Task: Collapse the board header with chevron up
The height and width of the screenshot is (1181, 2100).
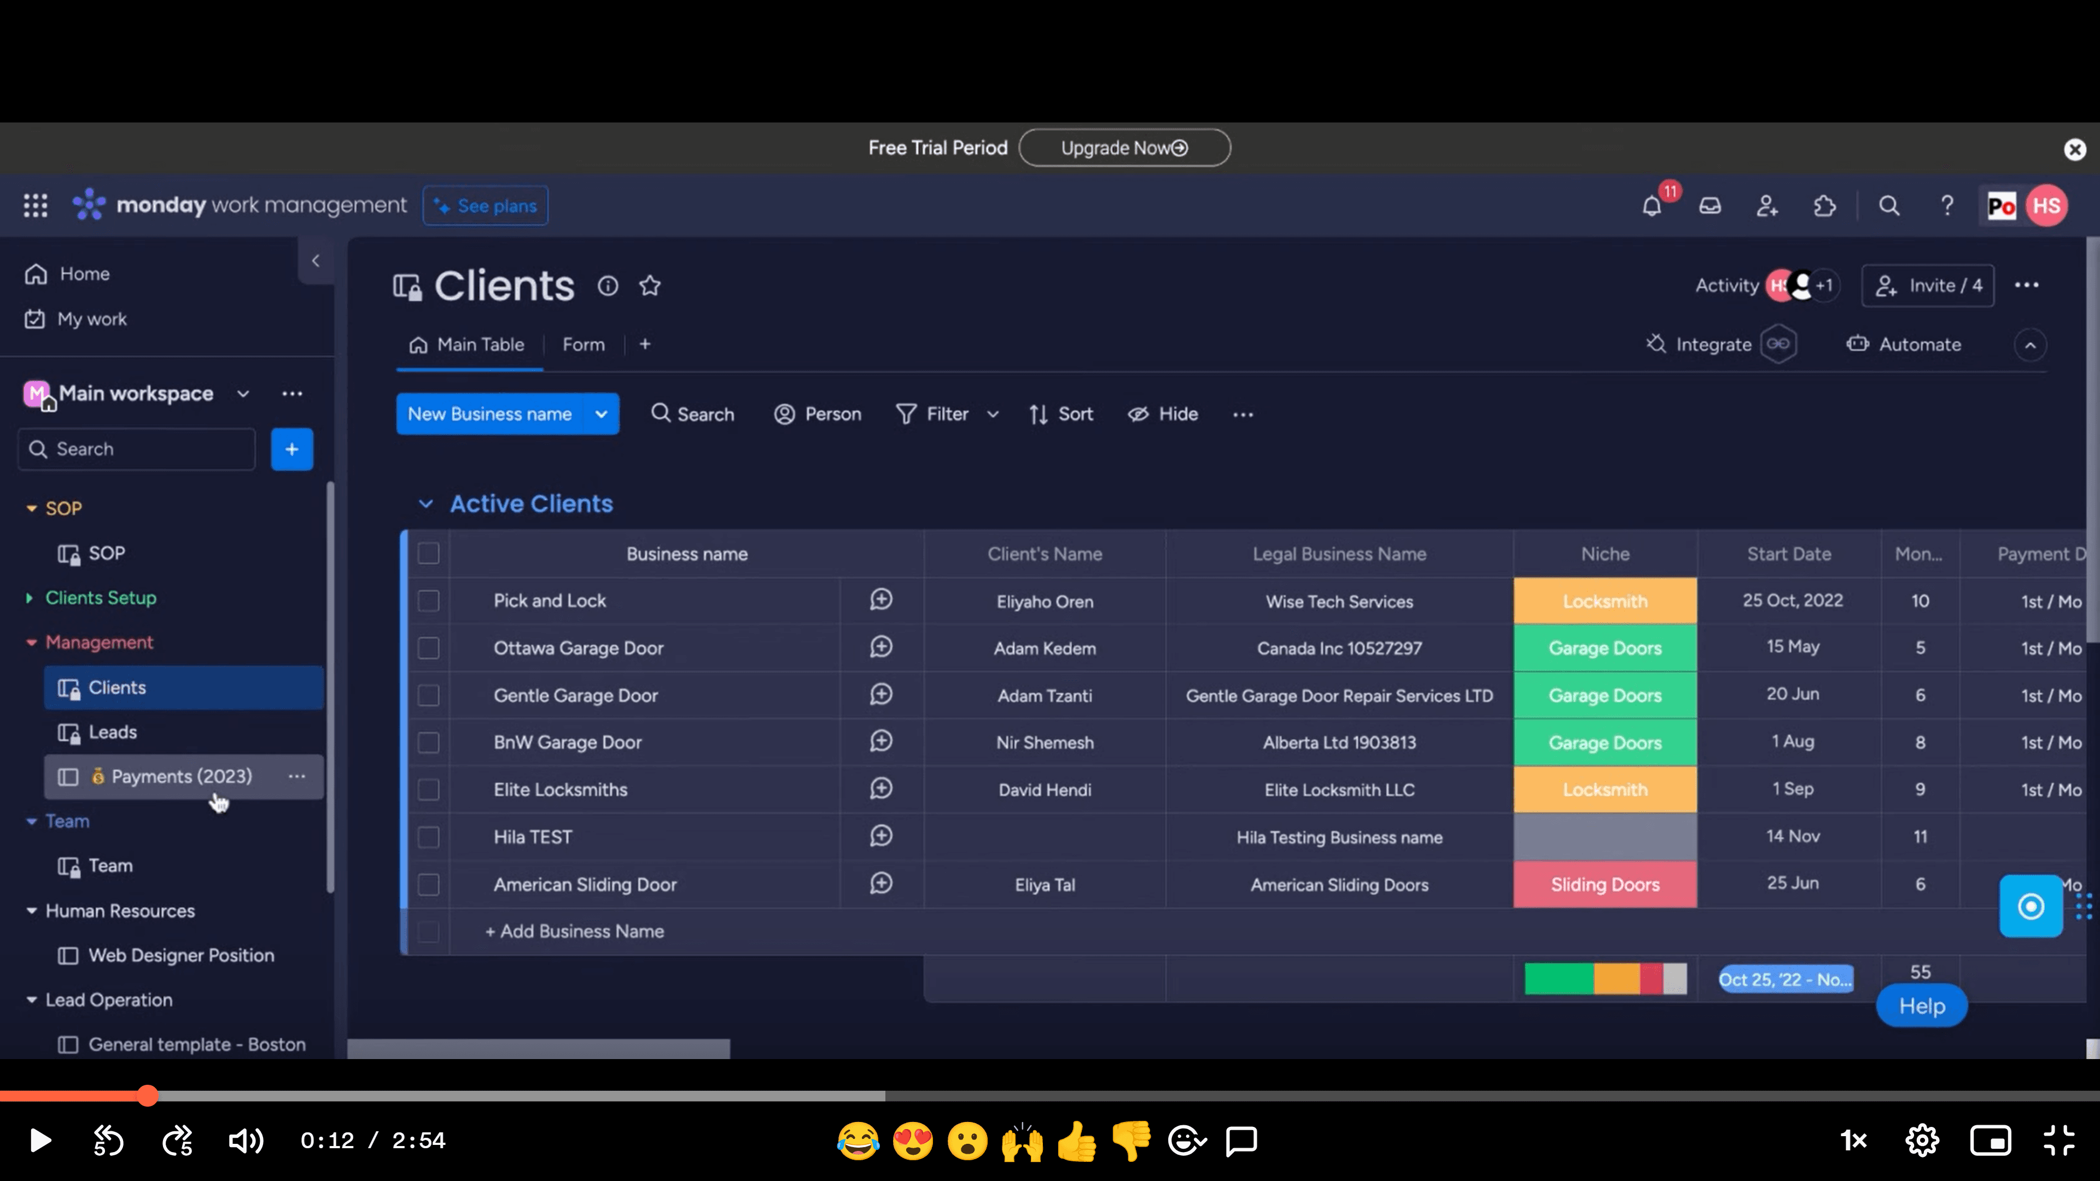Action: click(x=2030, y=345)
